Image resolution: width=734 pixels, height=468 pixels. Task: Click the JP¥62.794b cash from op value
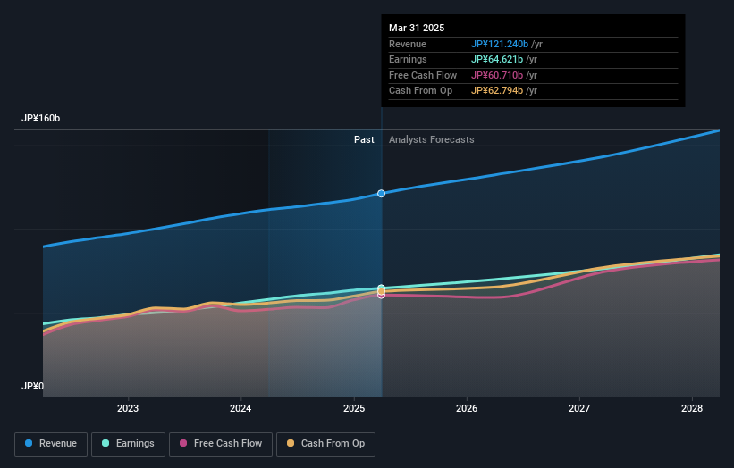[497, 91]
